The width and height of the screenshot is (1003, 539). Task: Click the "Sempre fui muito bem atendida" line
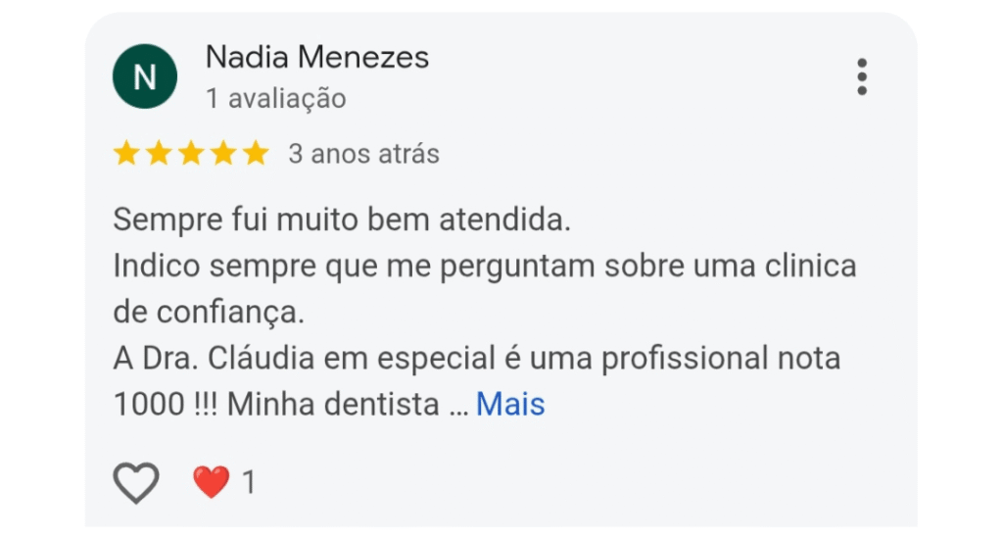pyautogui.click(x=342, y=220)
